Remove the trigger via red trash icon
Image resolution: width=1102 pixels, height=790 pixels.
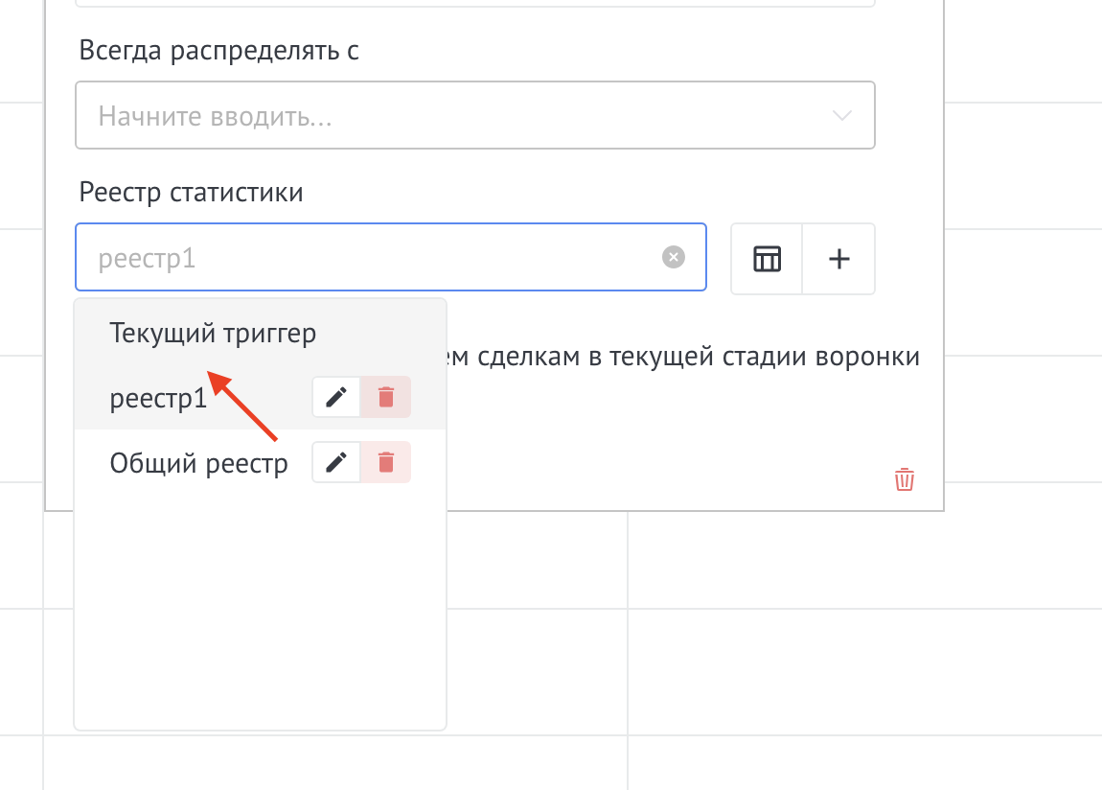click(x=904, y=479)
